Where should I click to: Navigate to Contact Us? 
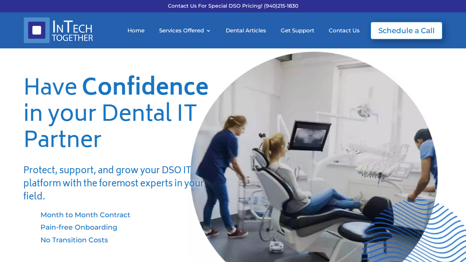pos(344,31)
